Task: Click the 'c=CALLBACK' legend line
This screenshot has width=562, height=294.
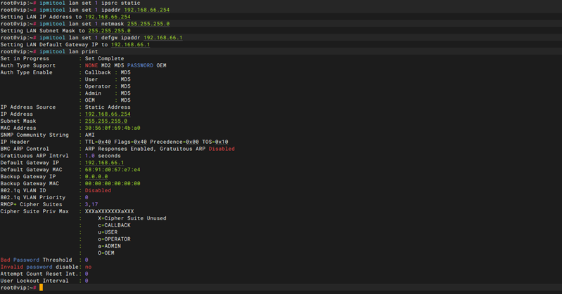Action: (114, 225)
